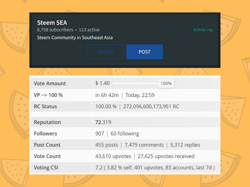The width and height of the screenshot is (250, 187).
Task: Click the 100% vote weight label
Action: click(x=166, y=83)
